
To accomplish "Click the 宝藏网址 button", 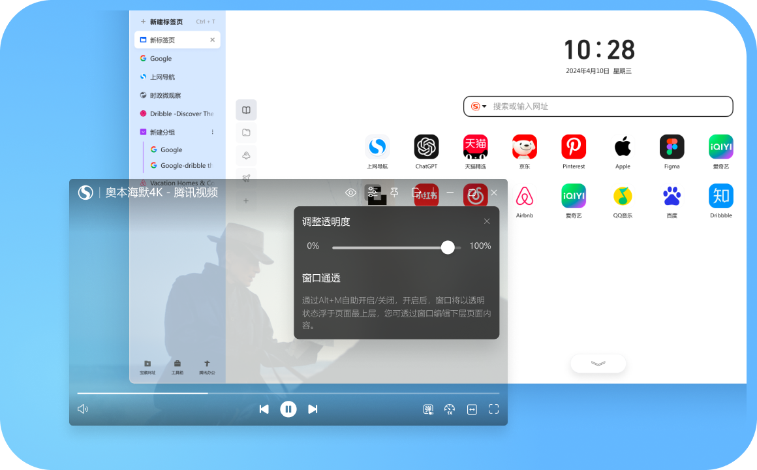I will 147,366.
